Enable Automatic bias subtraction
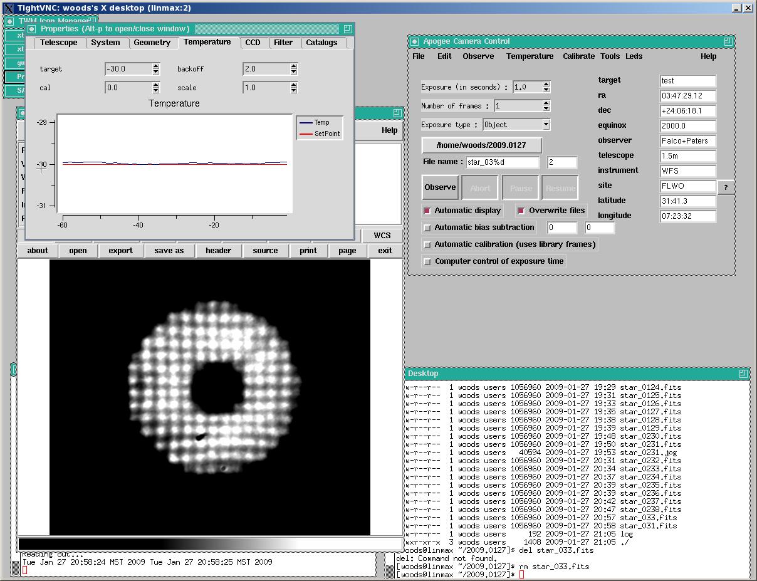The image size is (757, 581). (x=427, y=228)
